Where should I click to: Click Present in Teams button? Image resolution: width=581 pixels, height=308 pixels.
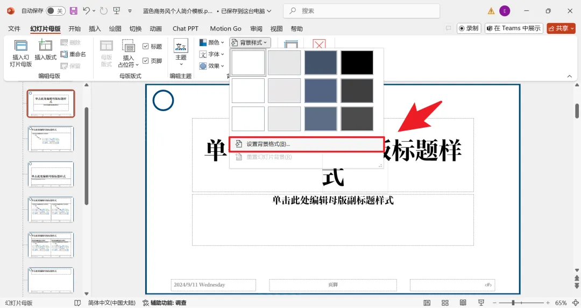click(514, 28)
